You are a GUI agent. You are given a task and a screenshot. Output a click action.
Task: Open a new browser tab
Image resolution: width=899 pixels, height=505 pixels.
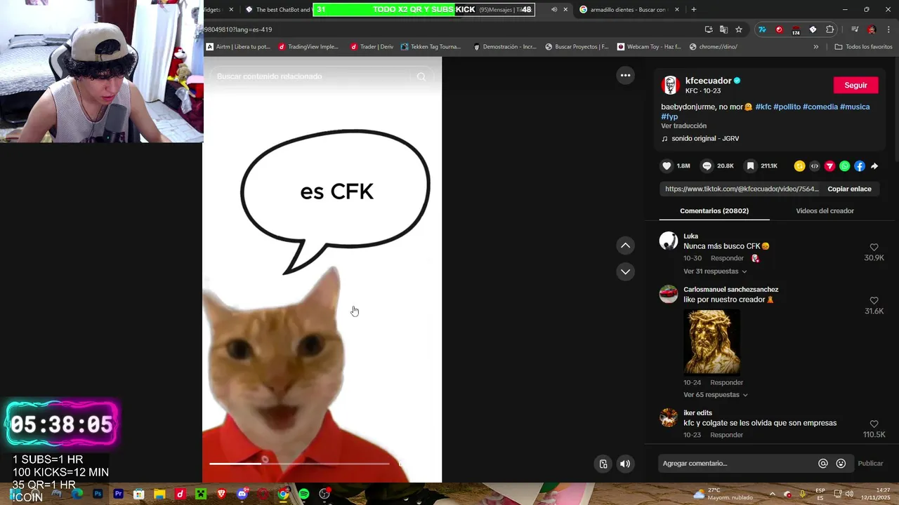pos(693,10)
